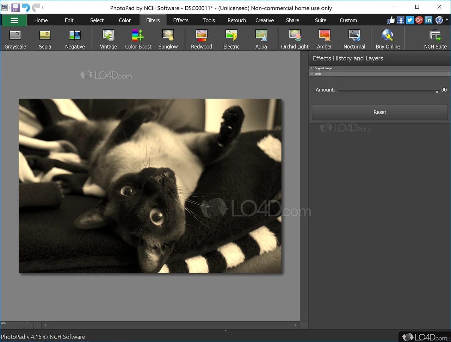
Task: Collapse the Sepia effect entry
Action: point(311,74)
